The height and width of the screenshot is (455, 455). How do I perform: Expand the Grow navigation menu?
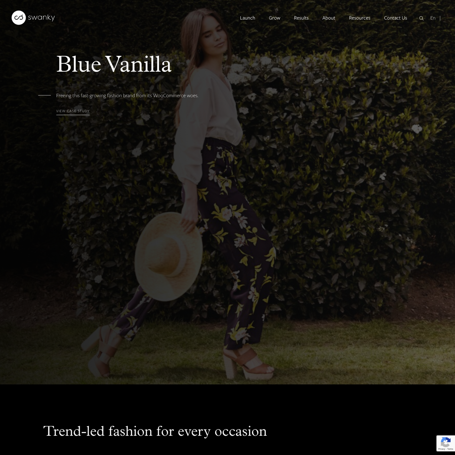tap(274, 18)
